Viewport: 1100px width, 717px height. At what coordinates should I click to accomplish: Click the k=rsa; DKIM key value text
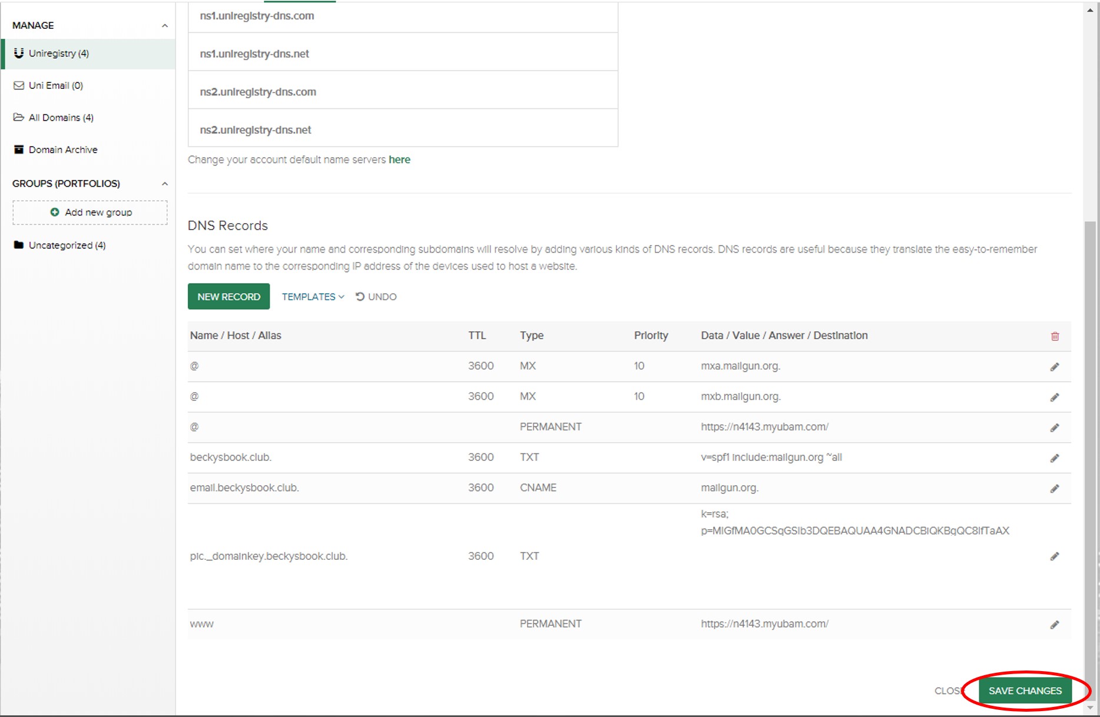[x=854, y=522]
